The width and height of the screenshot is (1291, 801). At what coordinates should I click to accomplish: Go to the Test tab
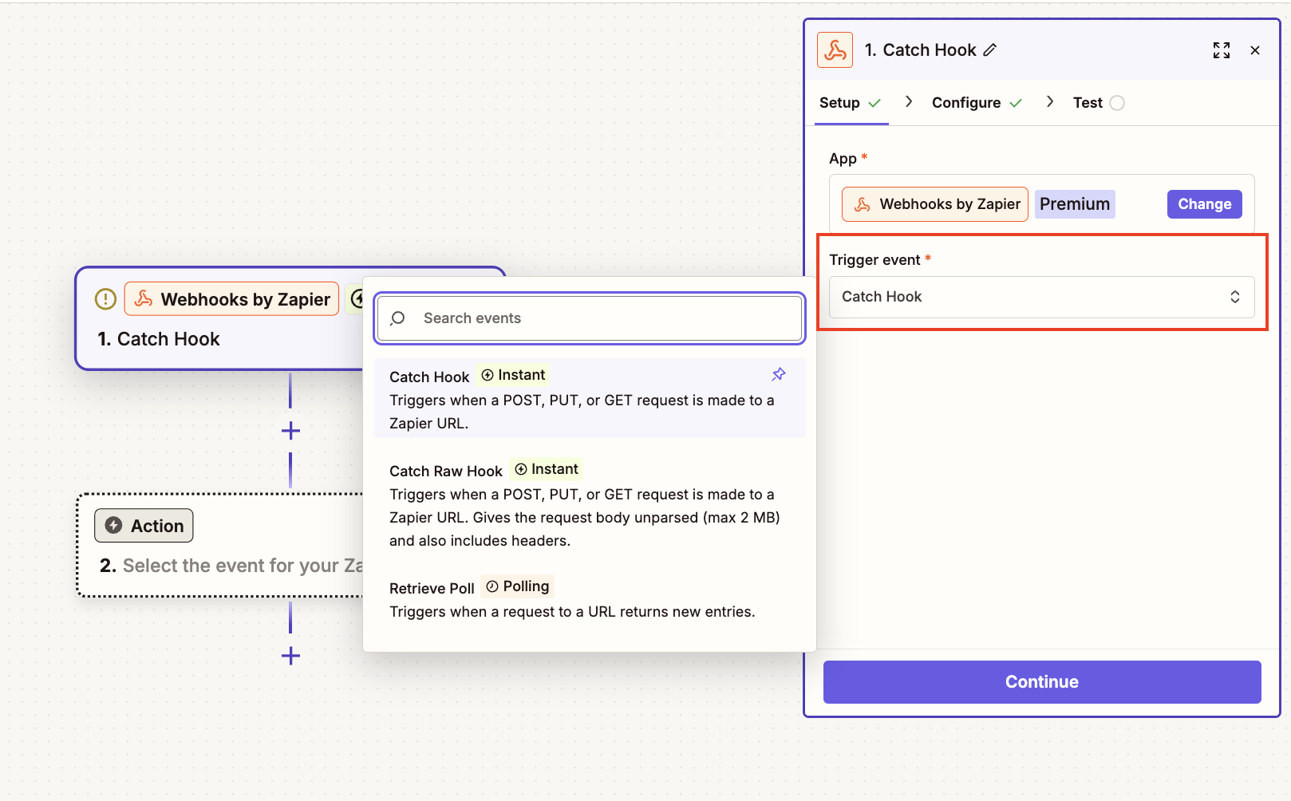[1099, 103]
